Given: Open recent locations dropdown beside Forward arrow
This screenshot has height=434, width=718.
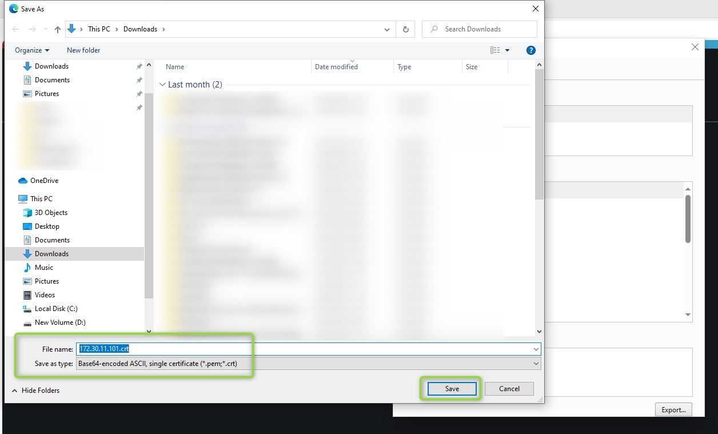Looking at the screenshot, I should pyautogui.click(x=46, y=29).
